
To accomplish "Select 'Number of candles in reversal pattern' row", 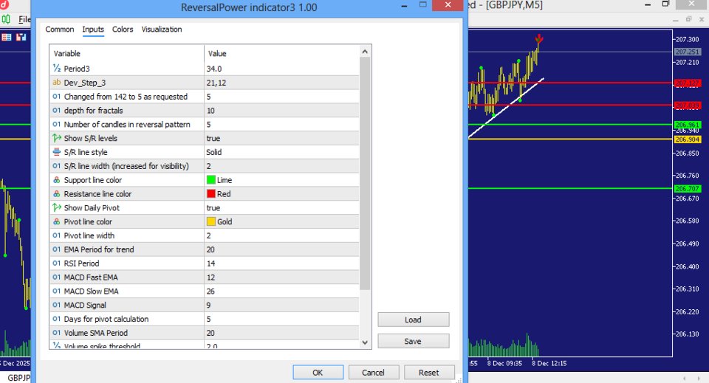I will point(205,124).
